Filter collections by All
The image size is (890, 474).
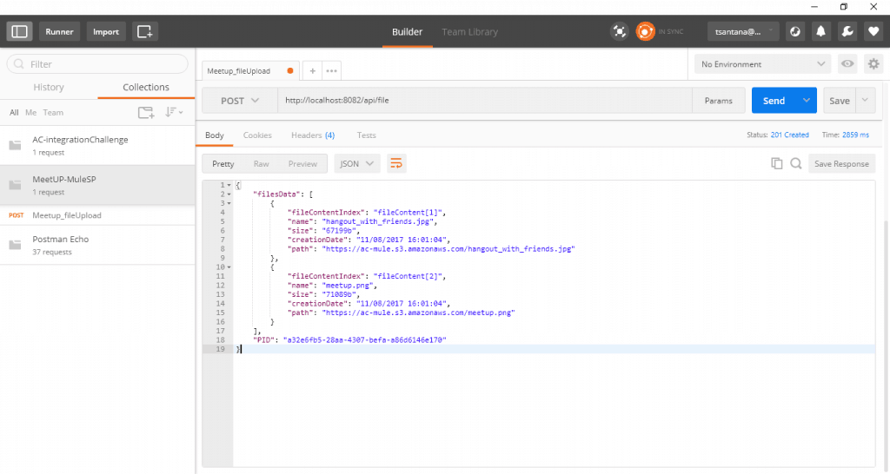(14, 112)
